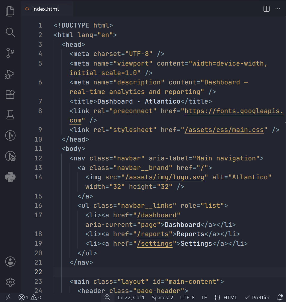The image size is (286, 302).
Task: Follow the fonts.googleapis link on line 8
Action: click(x=234, y=111)
